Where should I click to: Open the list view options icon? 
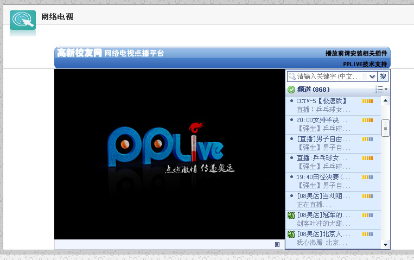pyautogui.click(x=381, y=90)
